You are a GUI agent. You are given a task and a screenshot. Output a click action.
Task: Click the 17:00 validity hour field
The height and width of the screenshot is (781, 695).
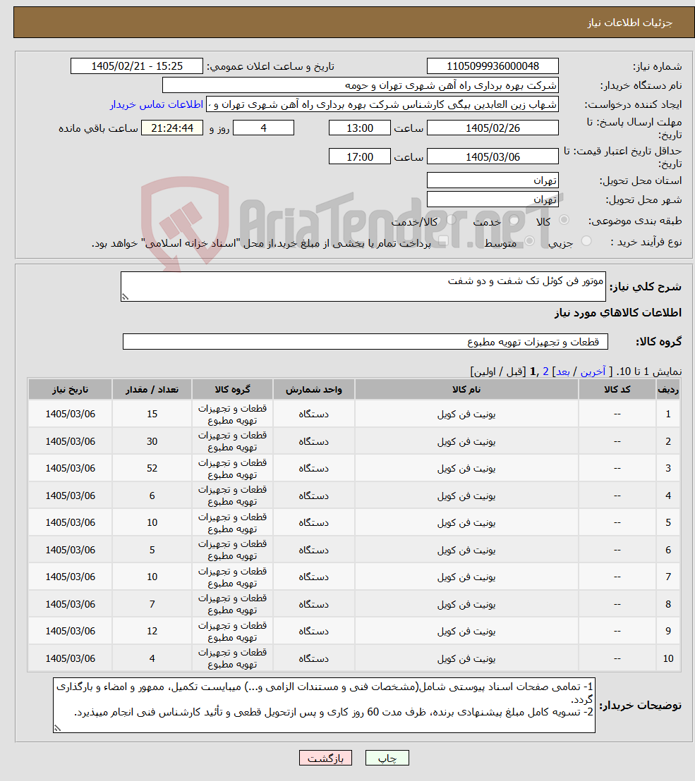point(359,156)
